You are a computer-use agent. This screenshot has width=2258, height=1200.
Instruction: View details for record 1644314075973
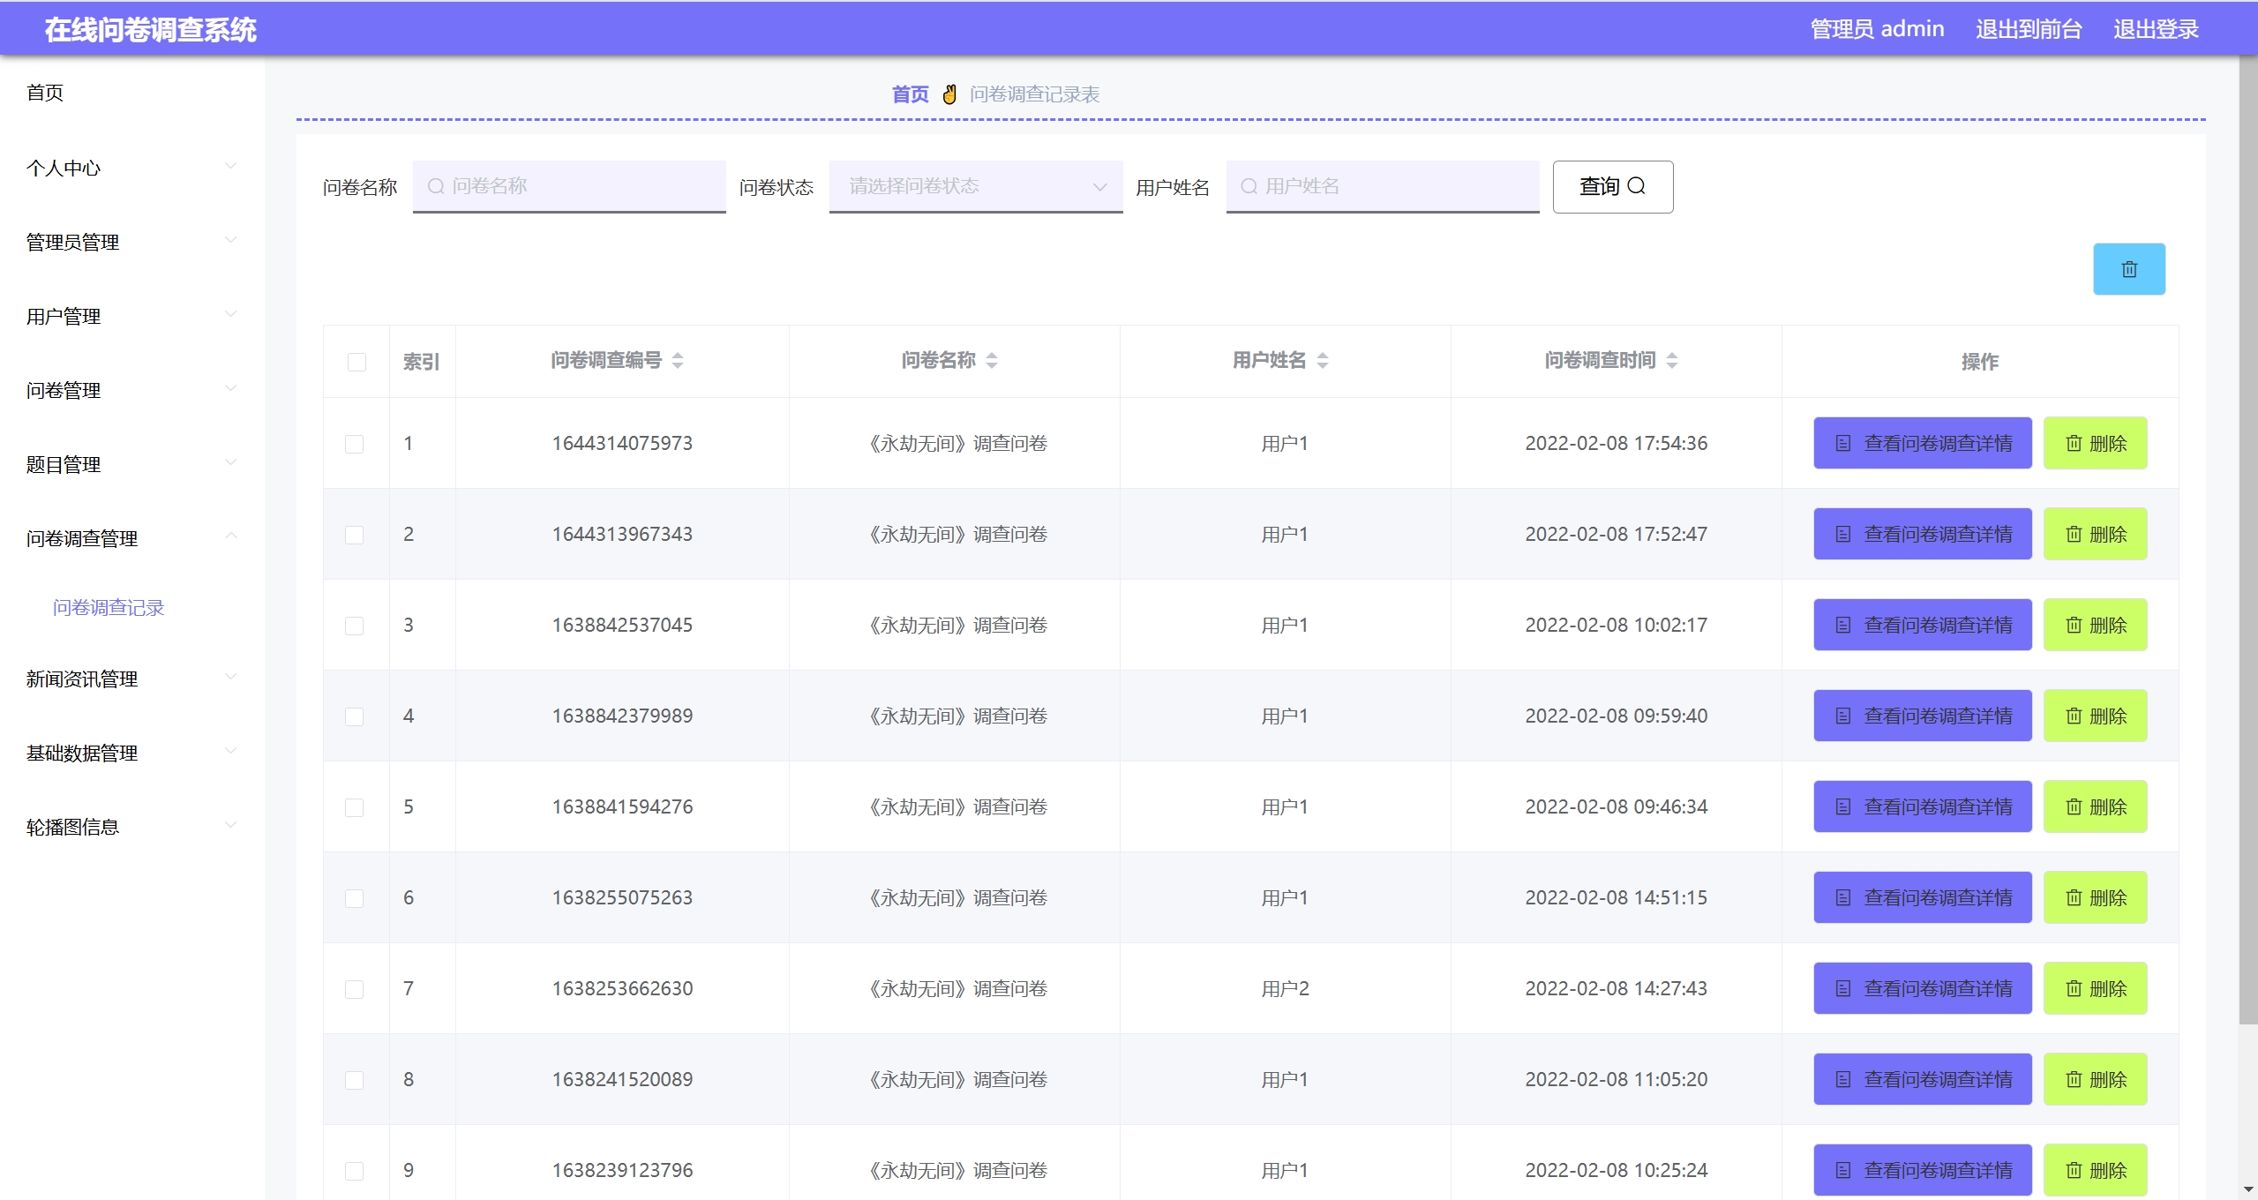[x=1922, y=443]
